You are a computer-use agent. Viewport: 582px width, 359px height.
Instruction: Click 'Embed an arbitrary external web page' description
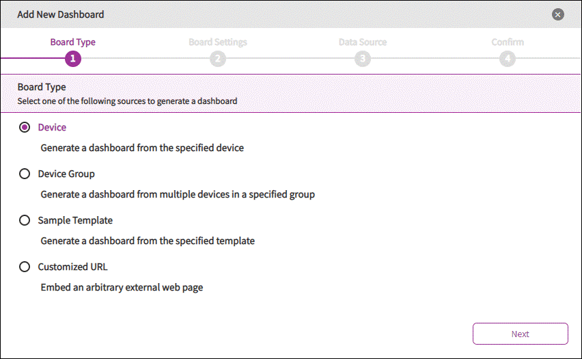122,287
